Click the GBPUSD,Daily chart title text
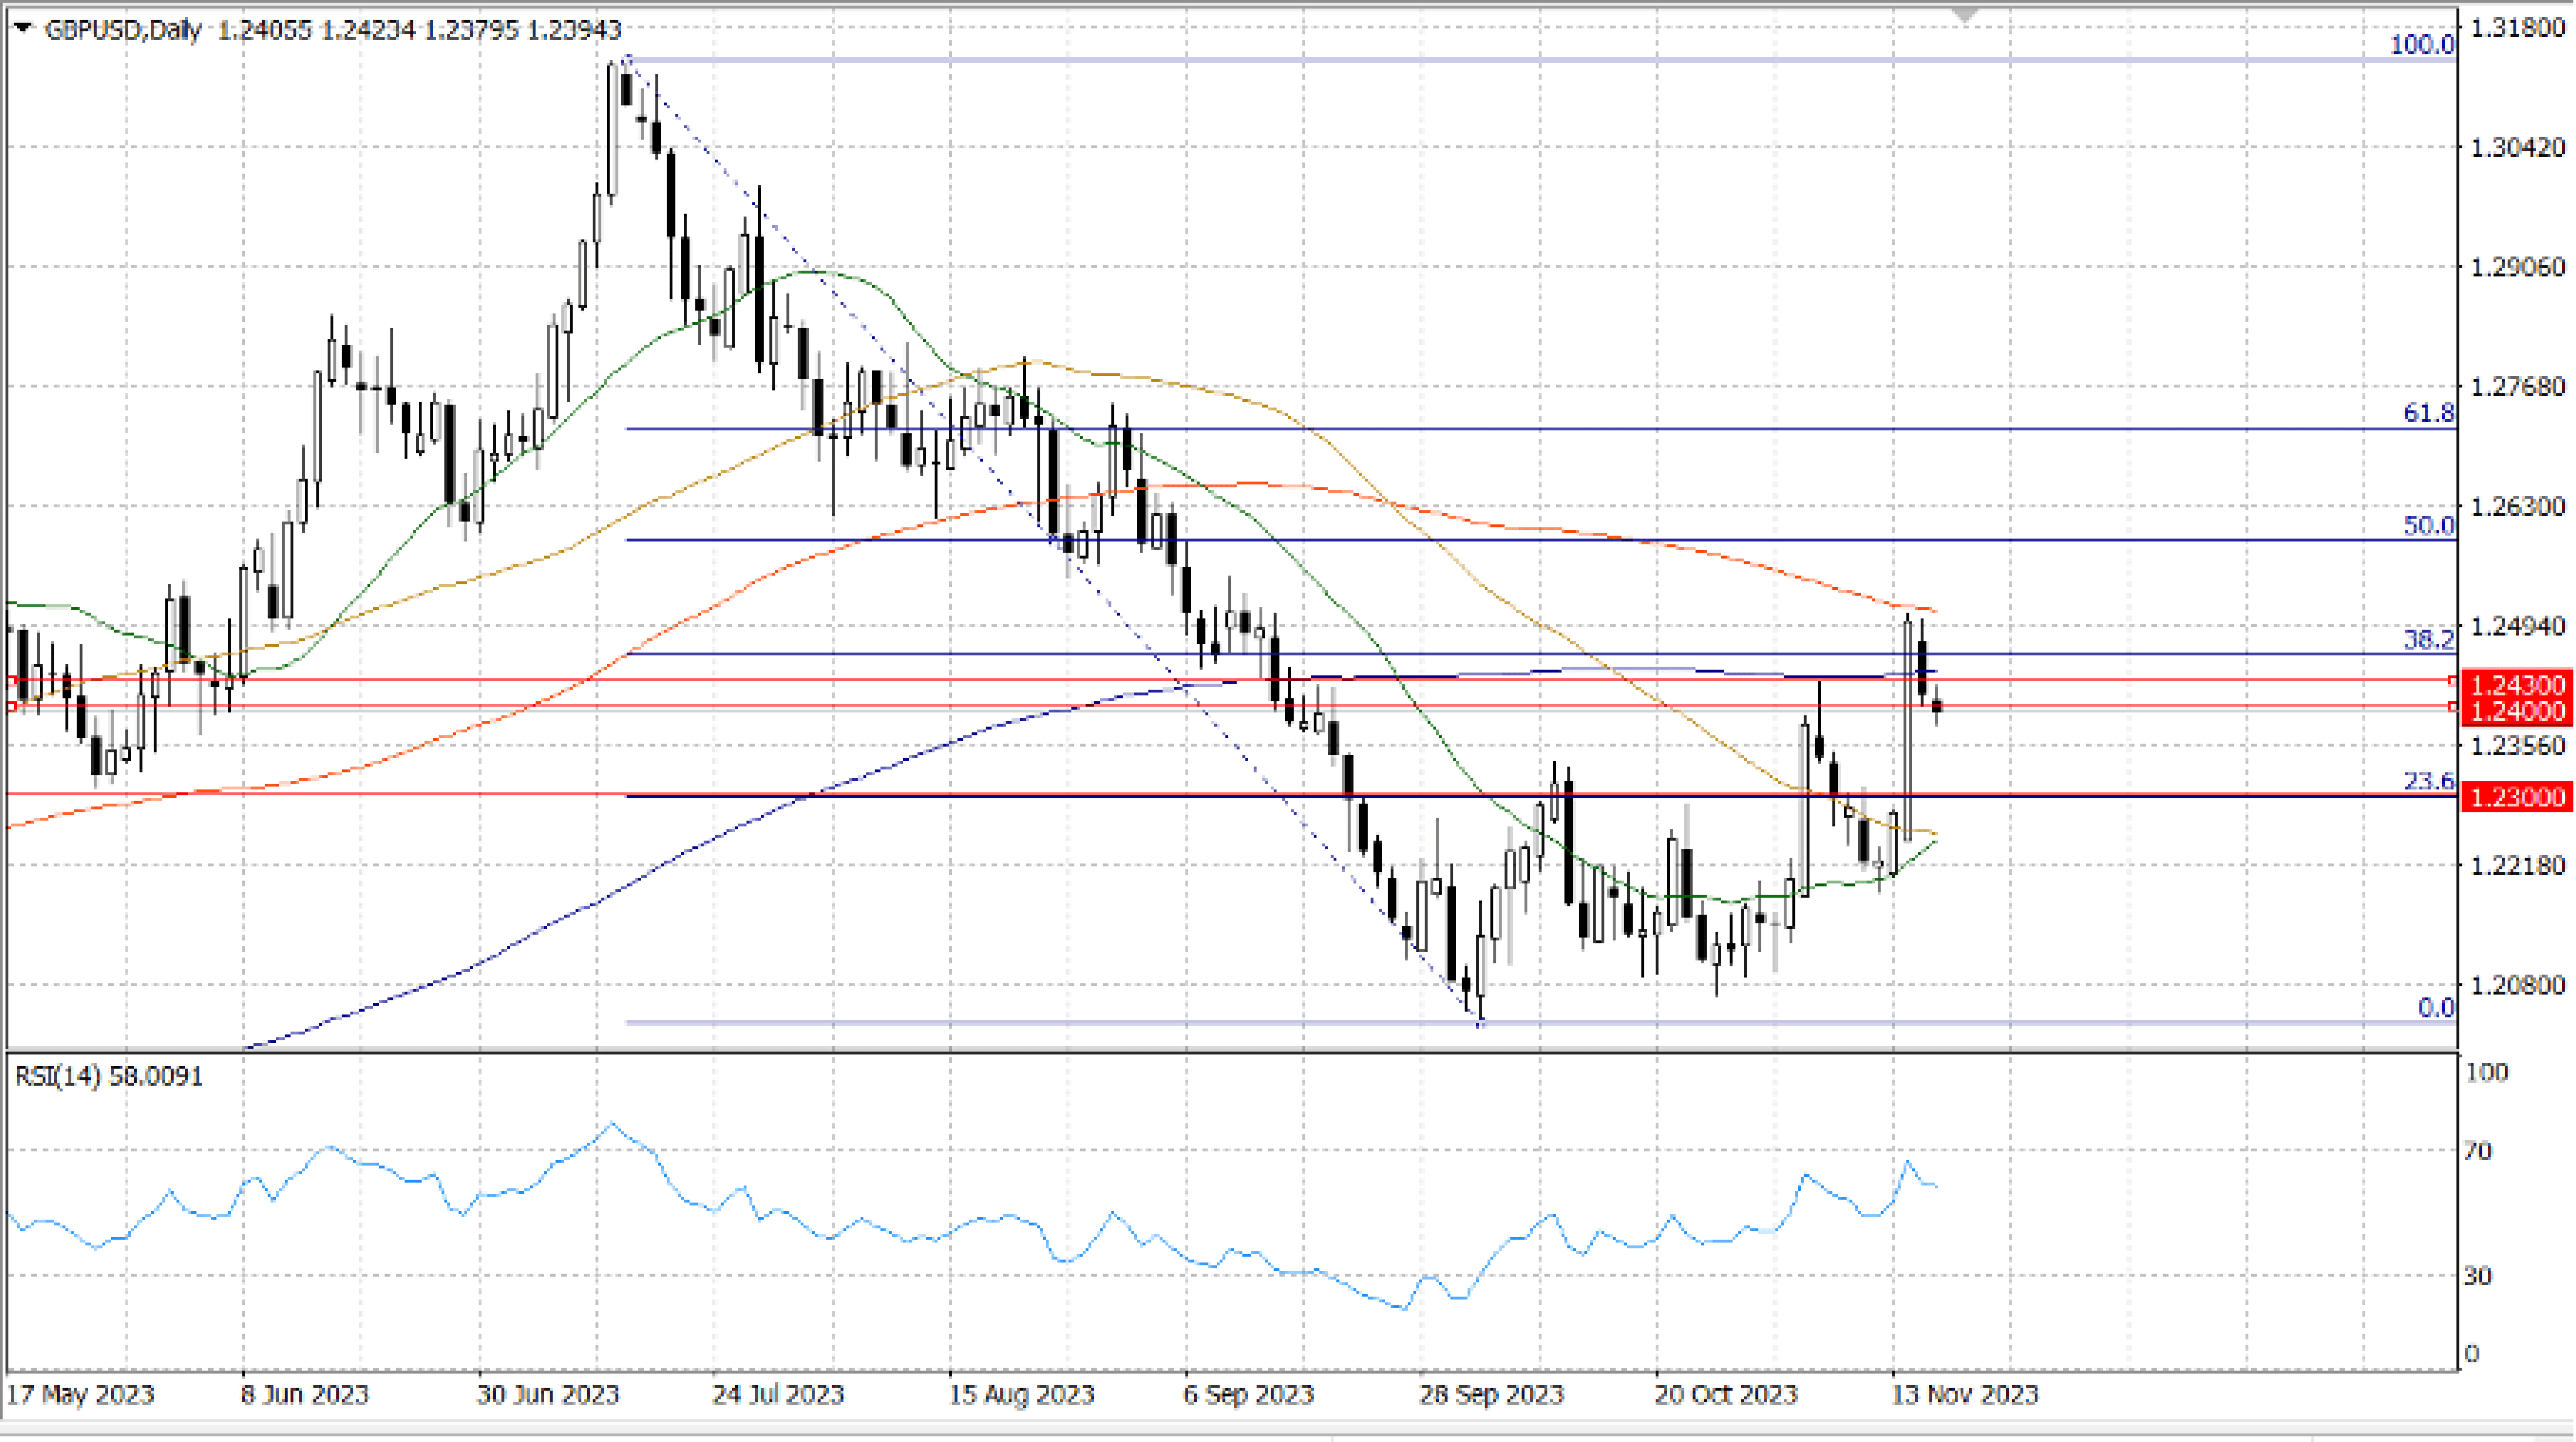This screenshot has height=1442, width=2576. coord(122,30)
